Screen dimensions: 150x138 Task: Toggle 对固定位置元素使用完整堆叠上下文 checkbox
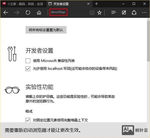click(x=28, y=120)
